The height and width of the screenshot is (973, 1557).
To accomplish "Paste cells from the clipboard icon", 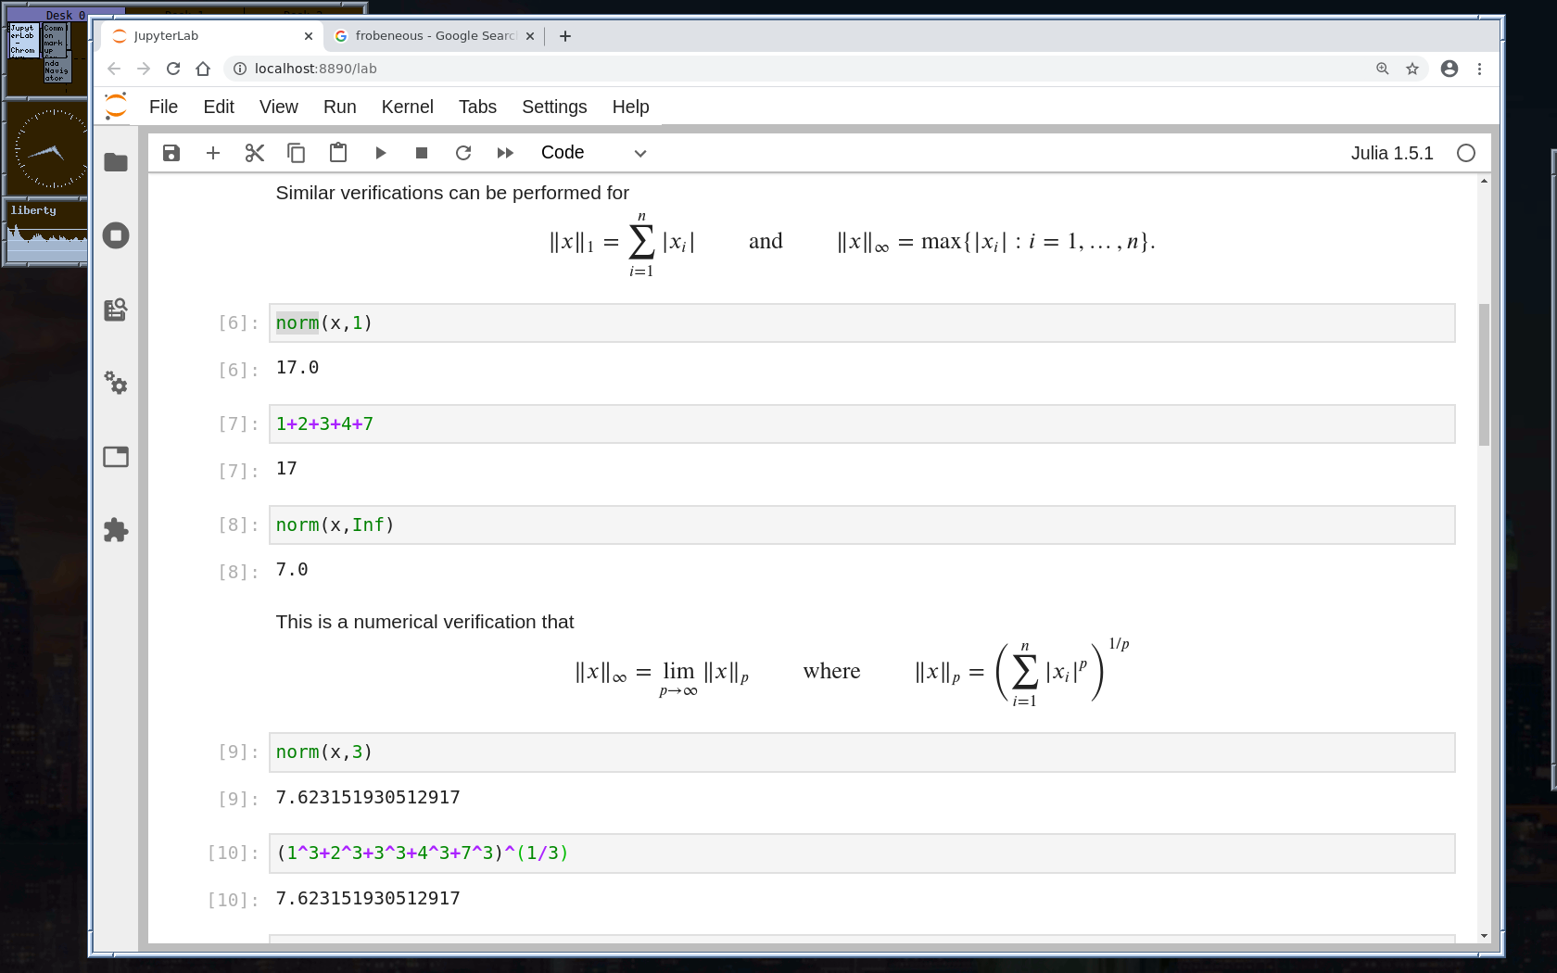I will [338, 153].
